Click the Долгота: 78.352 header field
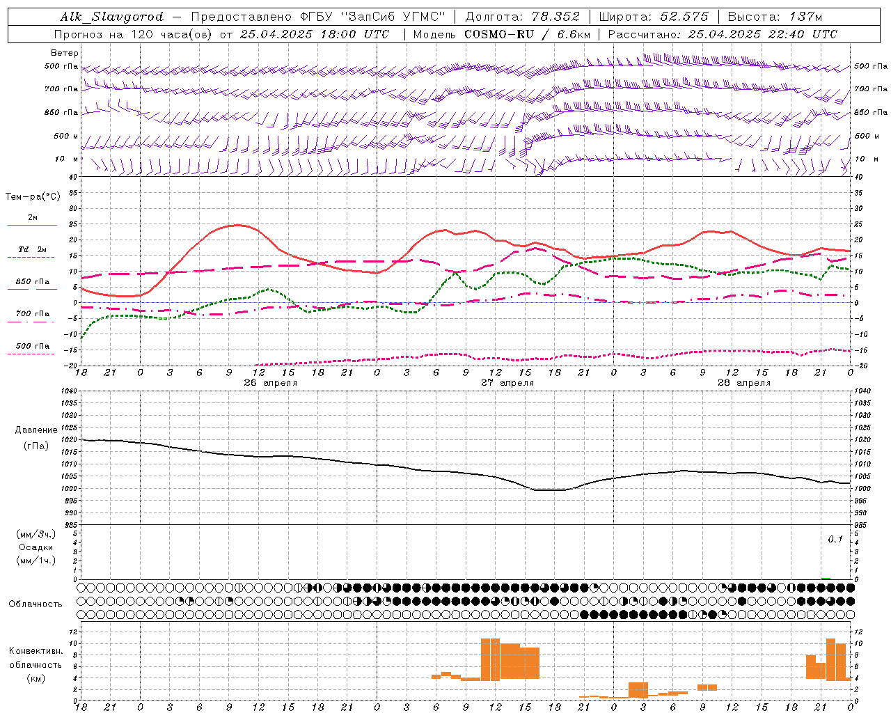Image resolution: width=891 pixels, height=713 pixels. click(x=521, y=17)
